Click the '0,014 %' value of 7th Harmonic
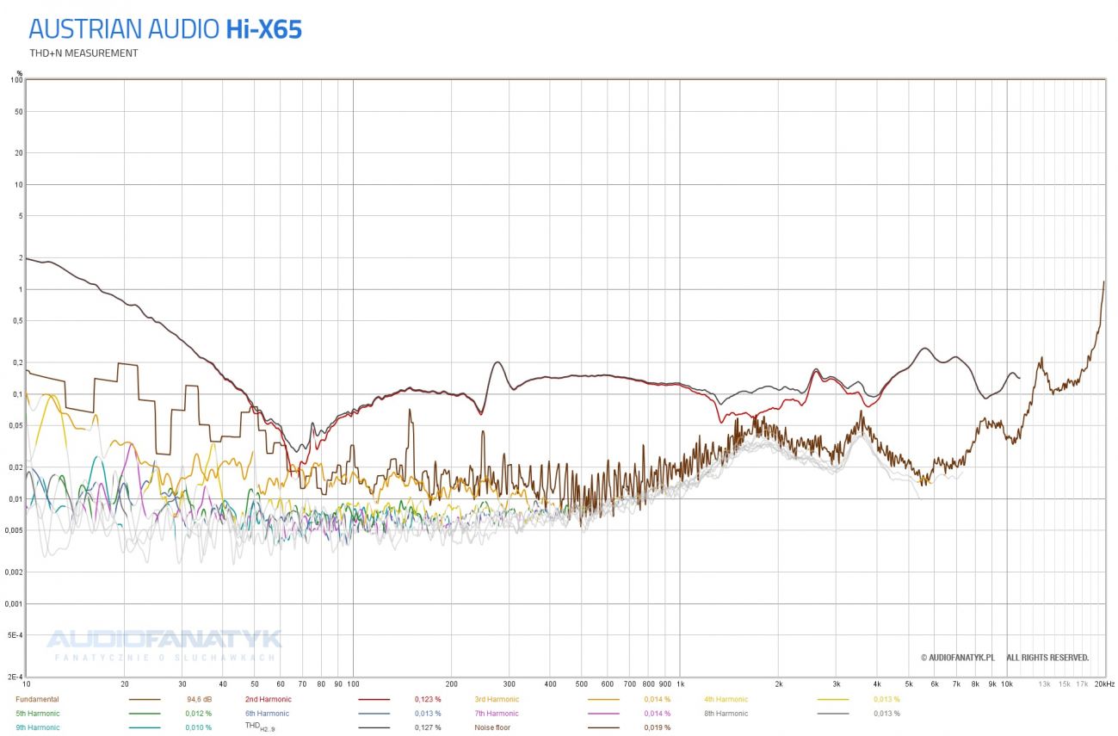1118x736 pixels. [x=658, y=714]
